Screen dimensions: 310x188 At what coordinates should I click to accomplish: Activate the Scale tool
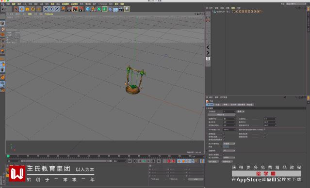27,9
